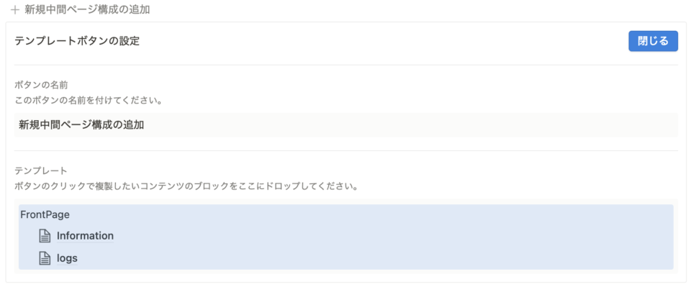Focus the button name input field
The width and height of the screenshot is (691, 287).
(x=346, y=125)
